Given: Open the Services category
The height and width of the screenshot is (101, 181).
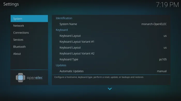Looking at the screenshot, I should pyautogui.click(x=29, y=40).
